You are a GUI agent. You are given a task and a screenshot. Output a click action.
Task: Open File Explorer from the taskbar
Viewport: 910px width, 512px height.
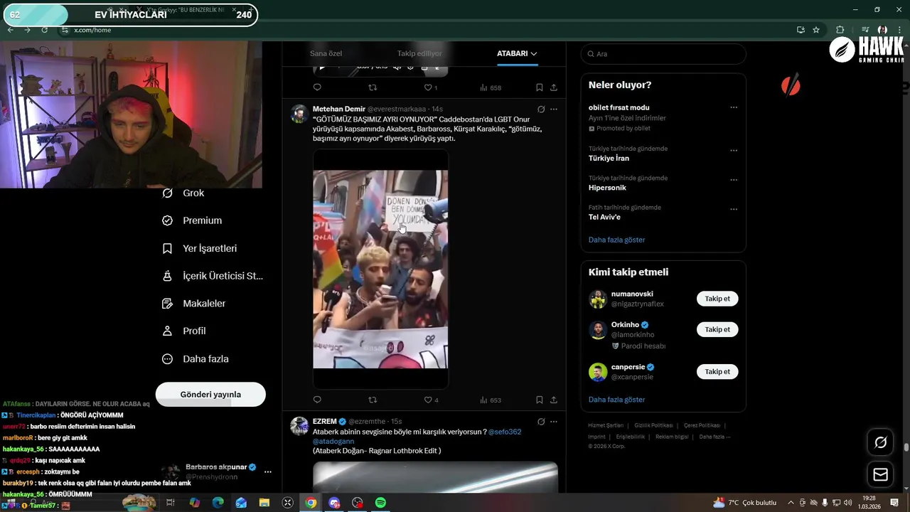[264, 503]
